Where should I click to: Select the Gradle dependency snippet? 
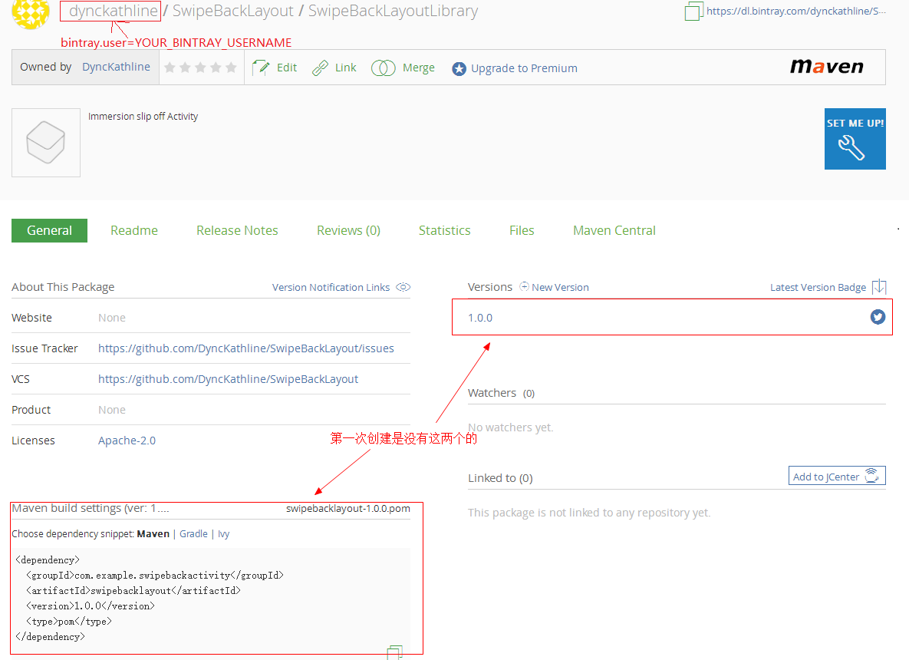click(x=193, y=533)
